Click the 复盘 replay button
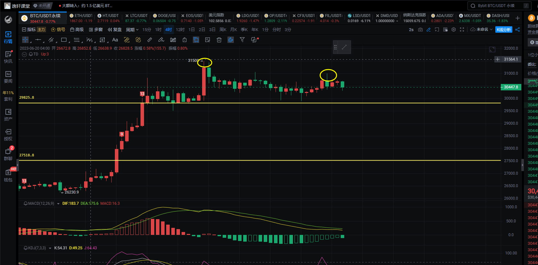 click(x=115, y=29)
